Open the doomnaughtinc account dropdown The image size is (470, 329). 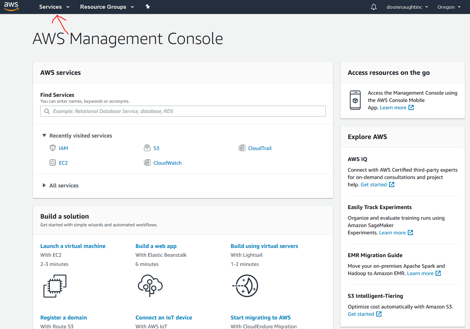coord(407,7)
